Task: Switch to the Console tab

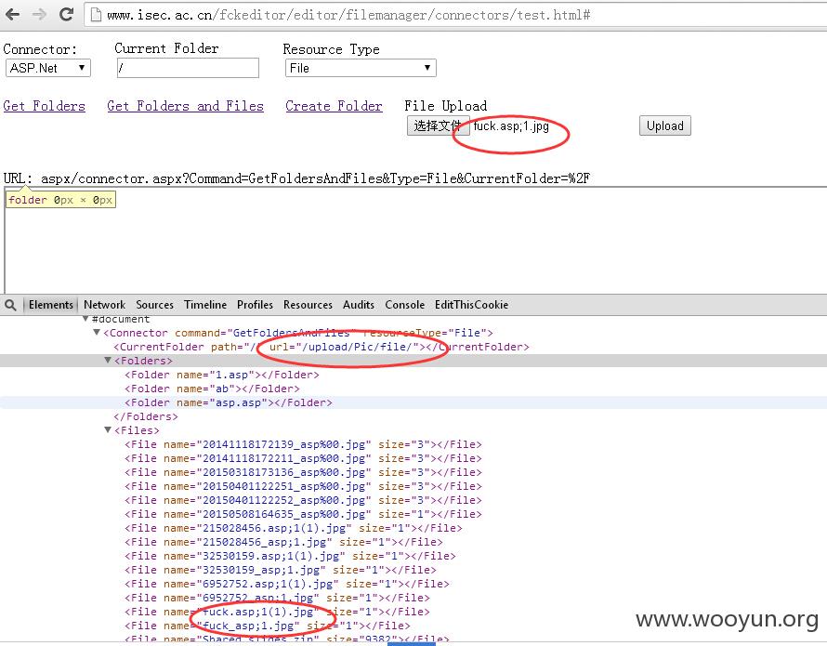Action: [404, 305]
